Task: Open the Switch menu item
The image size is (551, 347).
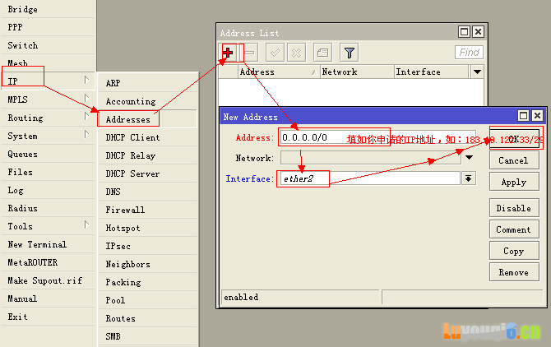Action: [x=49, y=45]
